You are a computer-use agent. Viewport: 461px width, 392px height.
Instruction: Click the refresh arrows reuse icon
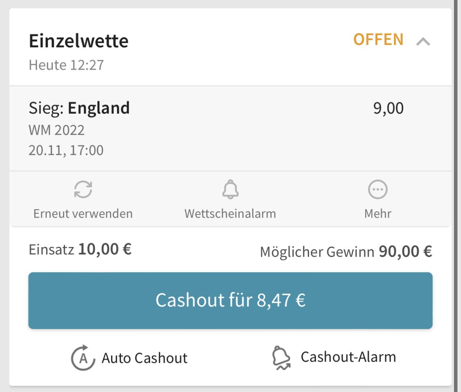(83, 189)
